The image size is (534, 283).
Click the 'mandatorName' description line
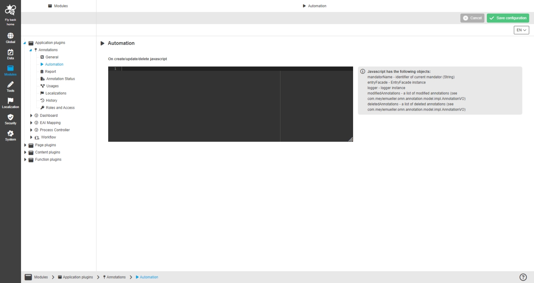[x=411, y=77]
